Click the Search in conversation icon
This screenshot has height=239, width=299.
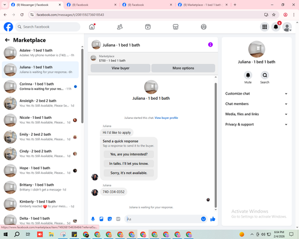tap(265, 75)
